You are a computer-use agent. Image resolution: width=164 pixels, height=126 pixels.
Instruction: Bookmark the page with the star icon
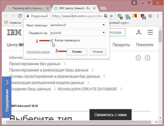[111, 16]
